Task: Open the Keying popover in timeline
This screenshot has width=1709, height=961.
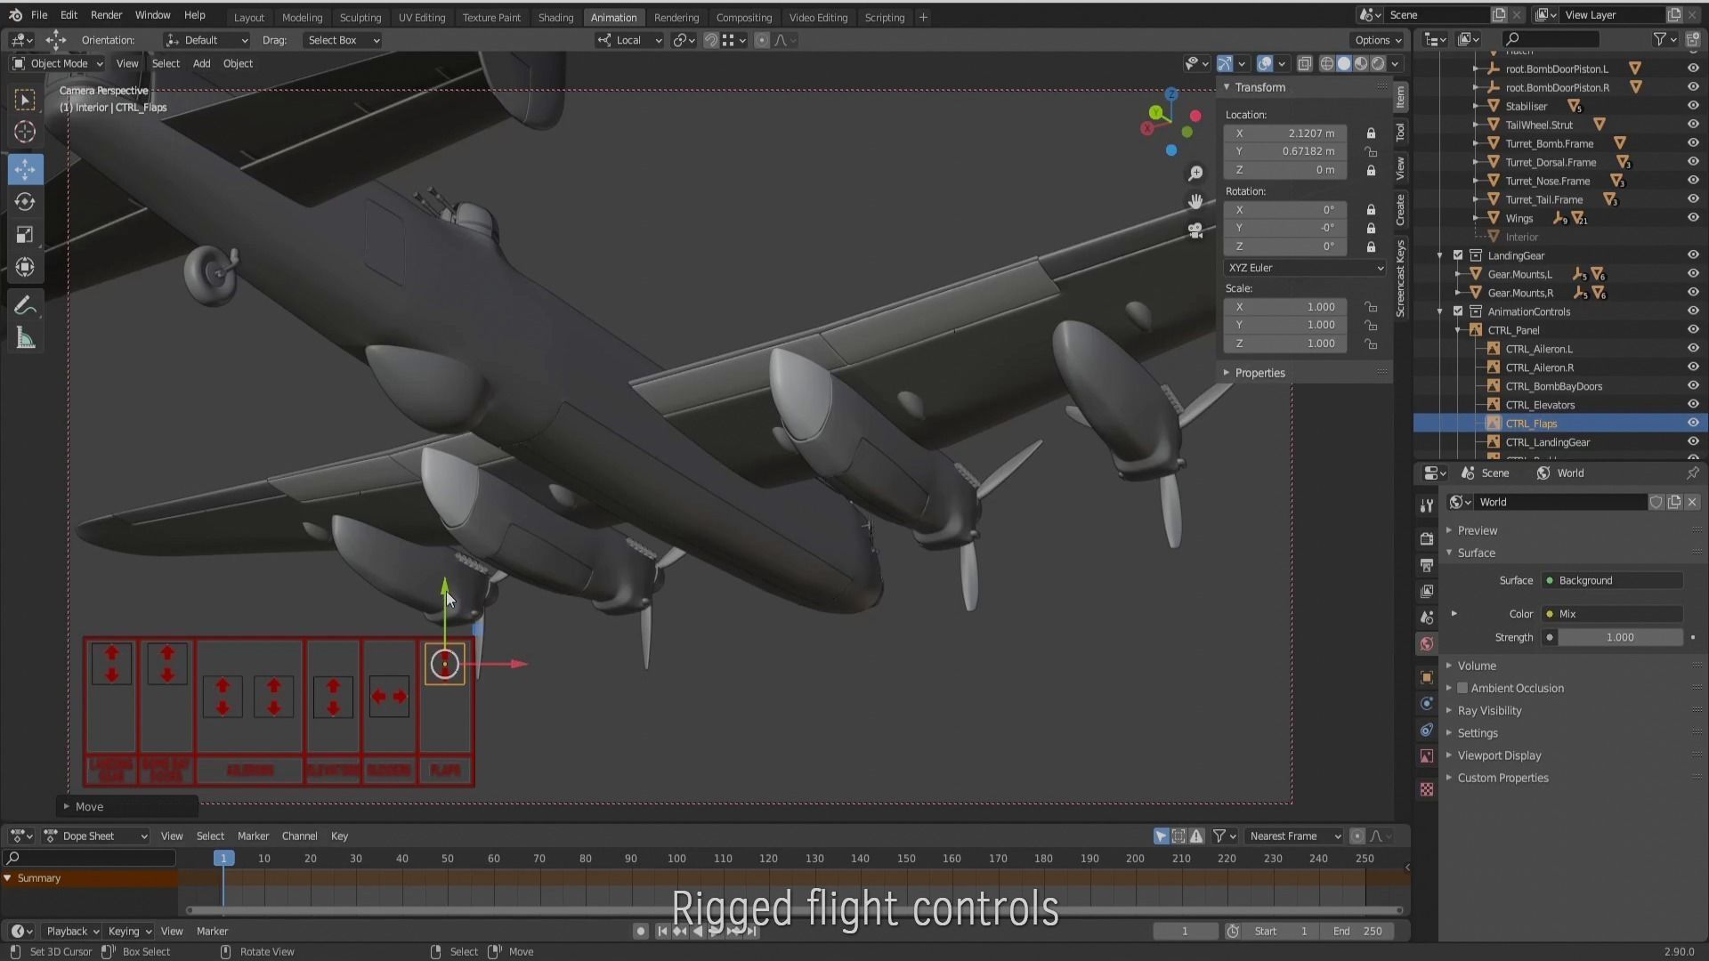Action: (129, 932)
